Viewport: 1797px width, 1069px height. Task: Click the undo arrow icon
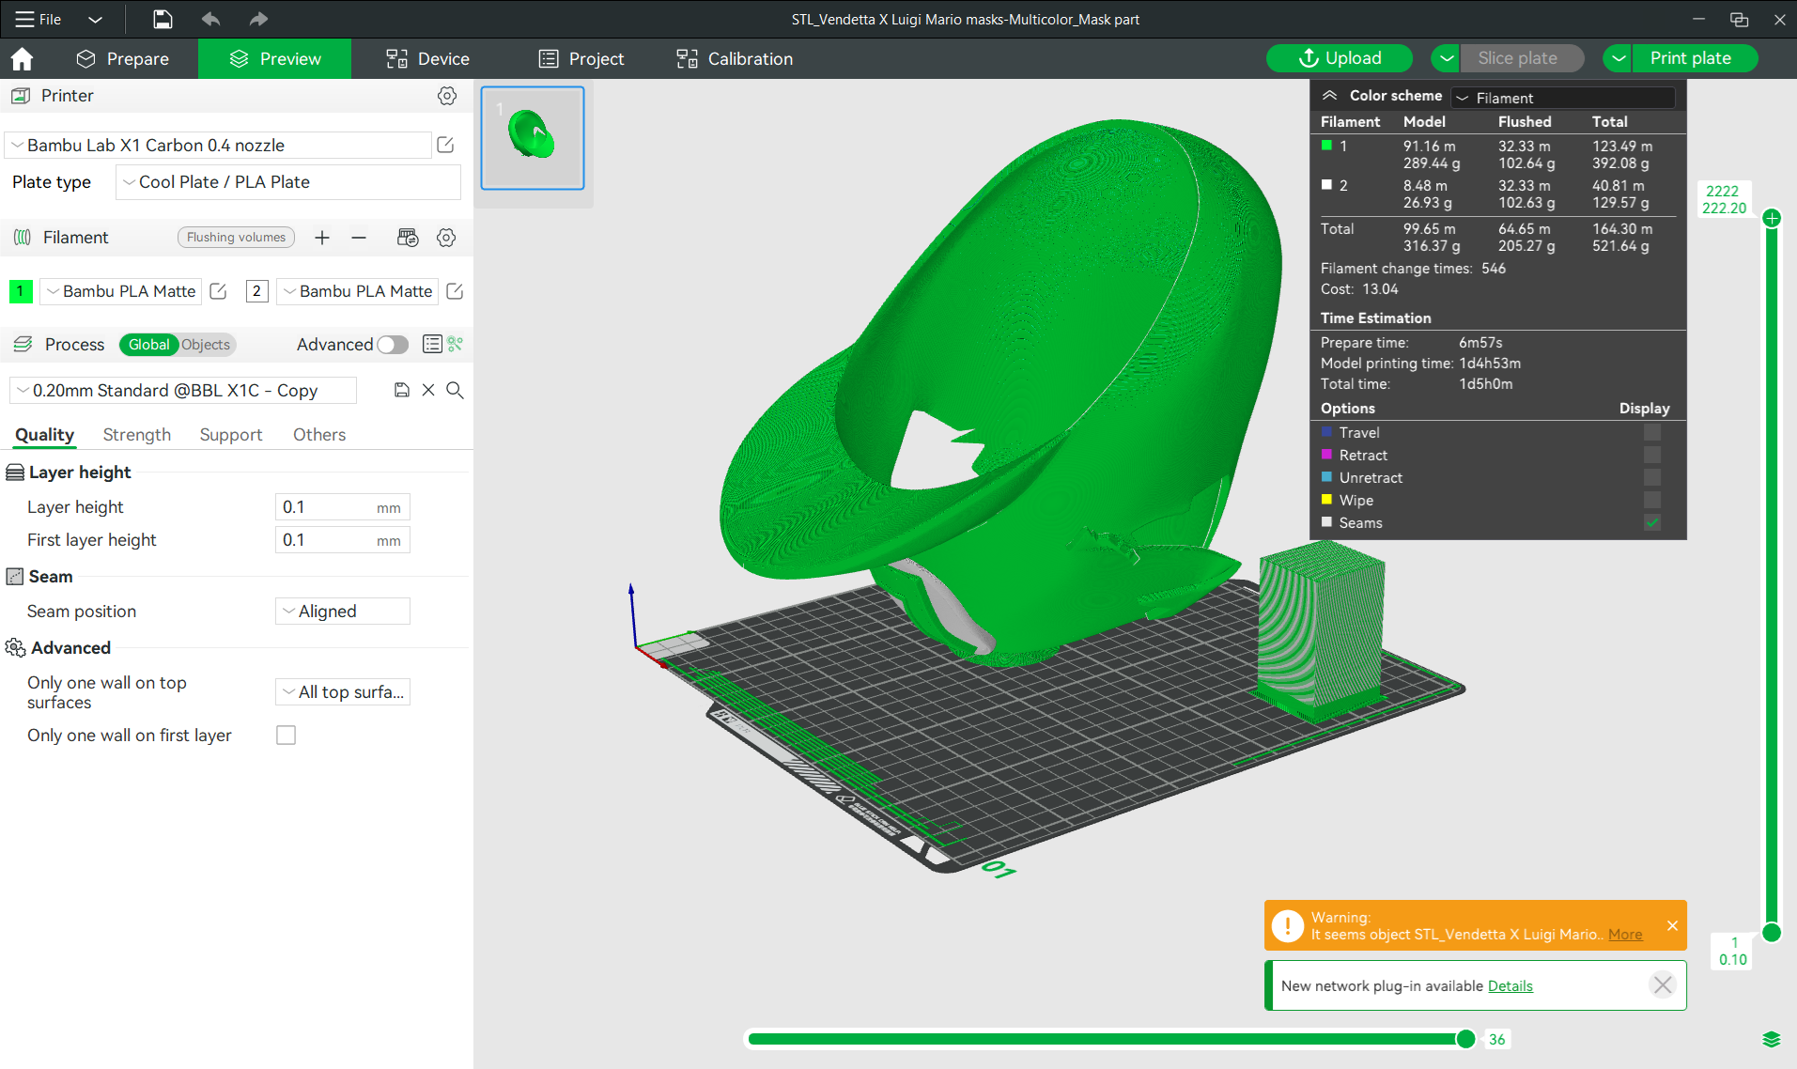click(x=210, y=19)
